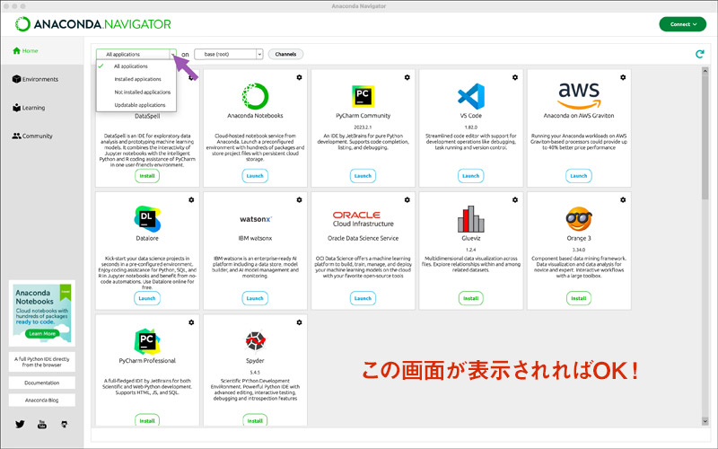This screenshot has width=718, height=449.
Task: Launch Anaconda Notebooks
Action: click(x=255, y=176)
